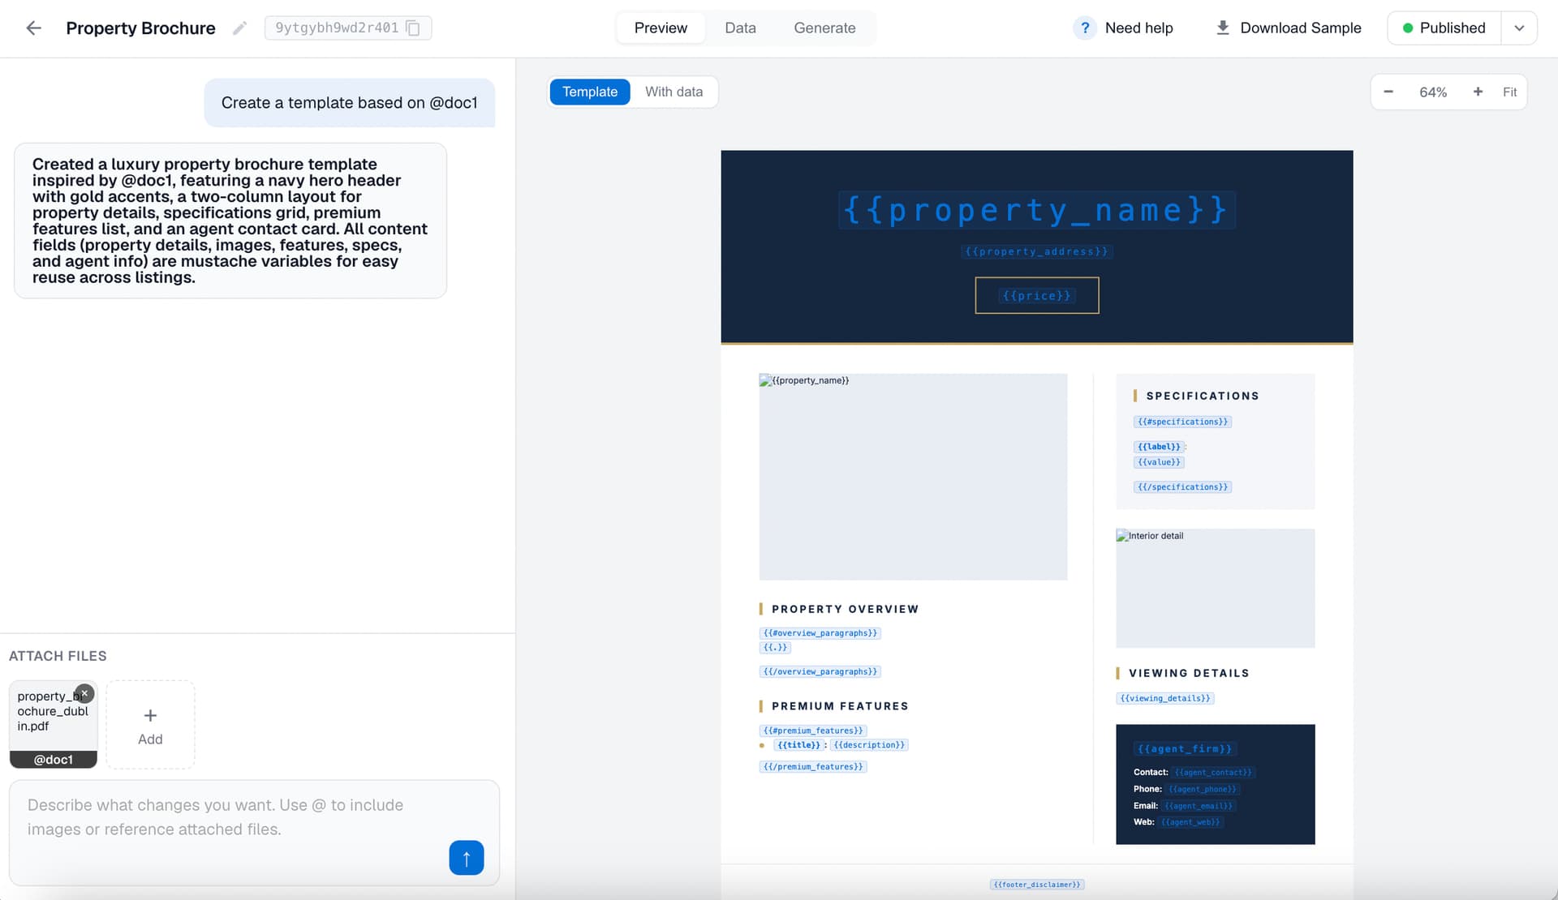1558x900 pixels.
Task: Remove the attached property brochure PDF
Action: point(84,693)
